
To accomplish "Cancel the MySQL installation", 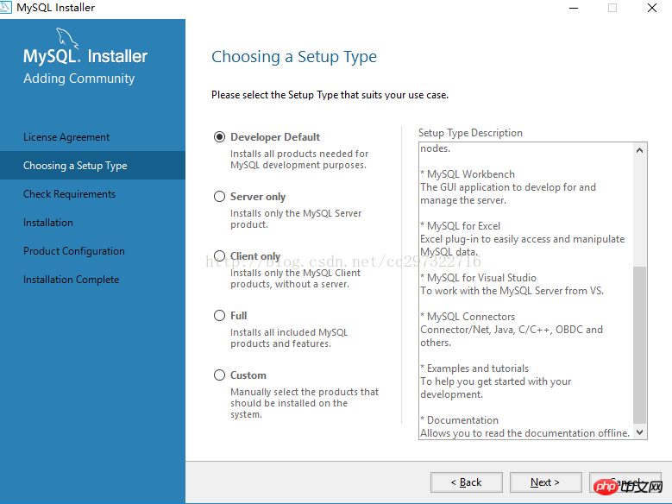I will 625,482.
